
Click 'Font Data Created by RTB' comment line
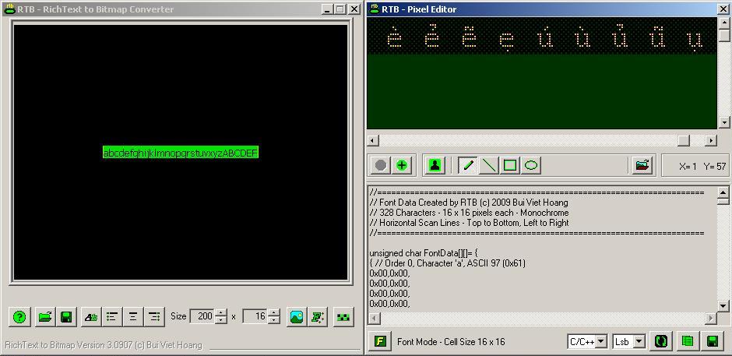[x=469, y=203]
